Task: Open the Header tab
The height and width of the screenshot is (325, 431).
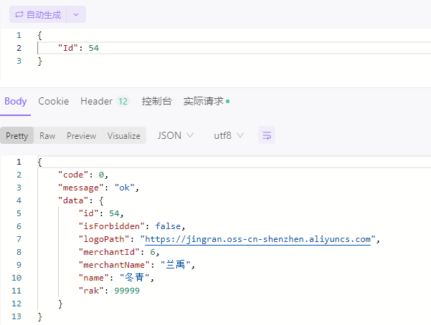Action: 97,101
